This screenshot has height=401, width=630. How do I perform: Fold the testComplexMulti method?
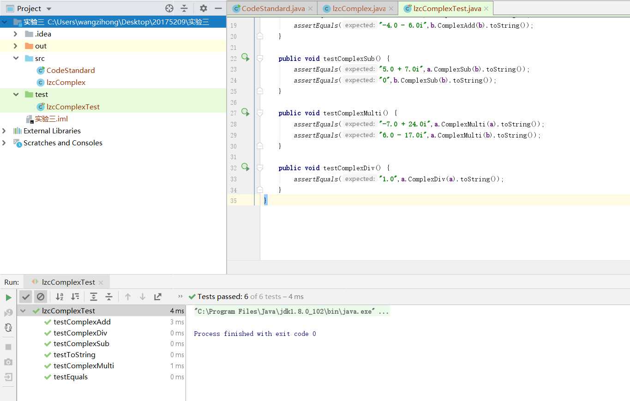[260, 113]
